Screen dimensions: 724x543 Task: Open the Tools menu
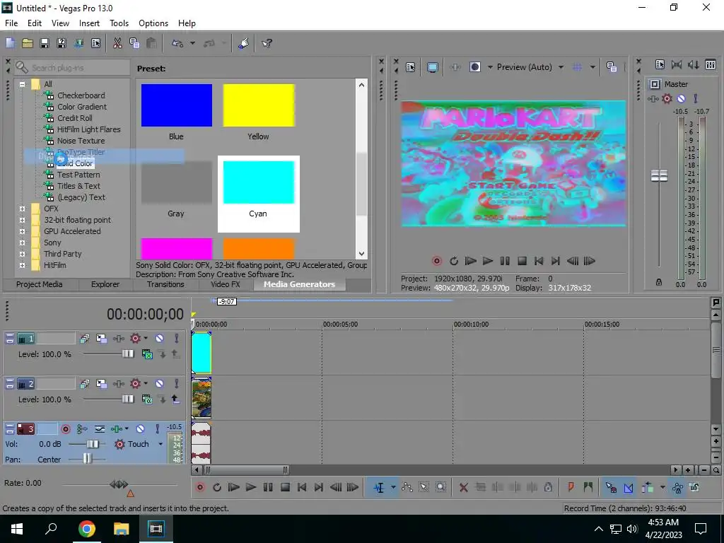tap(119, 23)
